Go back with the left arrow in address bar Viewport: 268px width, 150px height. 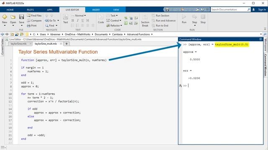pos(3,34)
